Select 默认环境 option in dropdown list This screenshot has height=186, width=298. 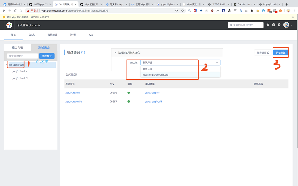click(180, 69)
